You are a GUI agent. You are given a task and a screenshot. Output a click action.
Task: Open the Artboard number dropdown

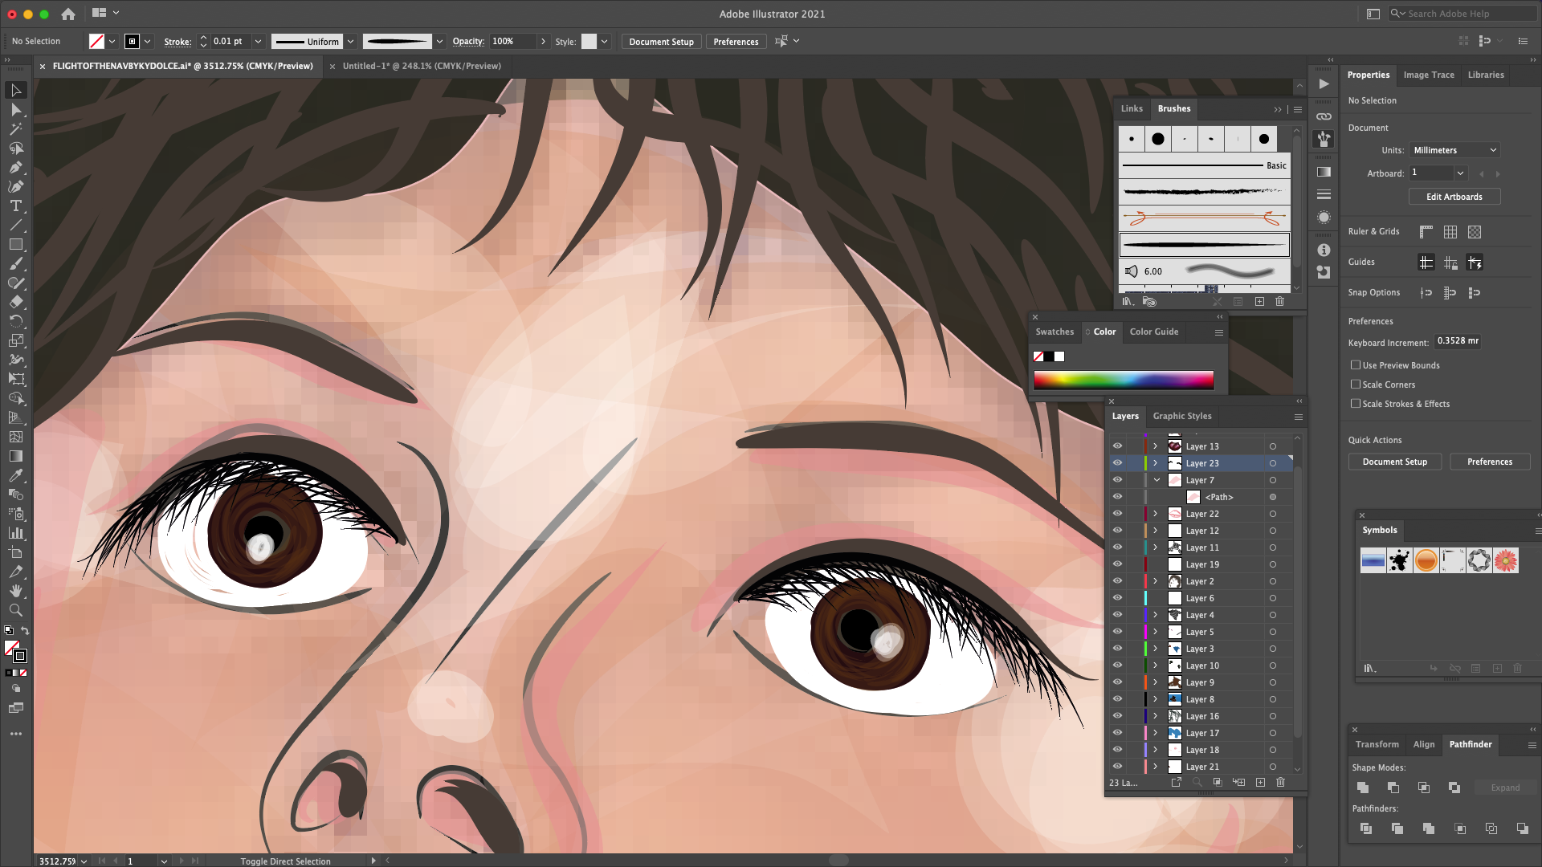coord(1461,173)
